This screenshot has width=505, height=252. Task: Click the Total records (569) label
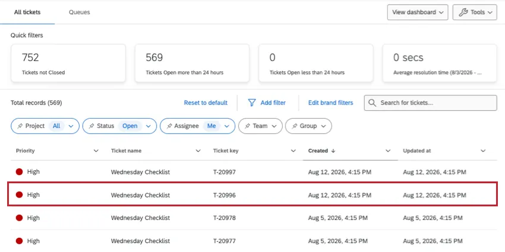[x=36, y=103]
